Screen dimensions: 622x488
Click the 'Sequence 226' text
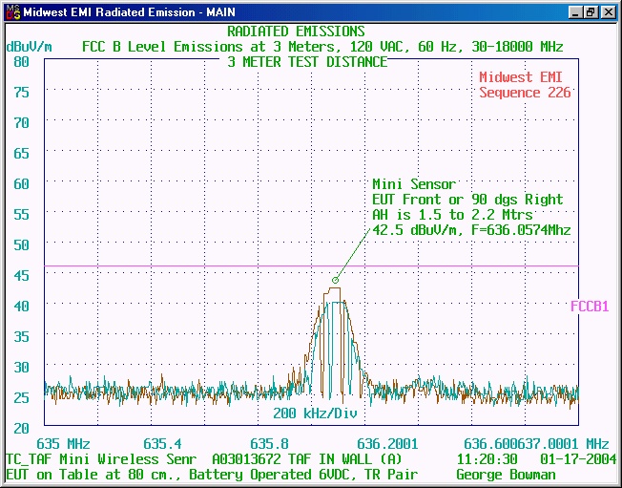pyautogui.click(x=525, y=93)
